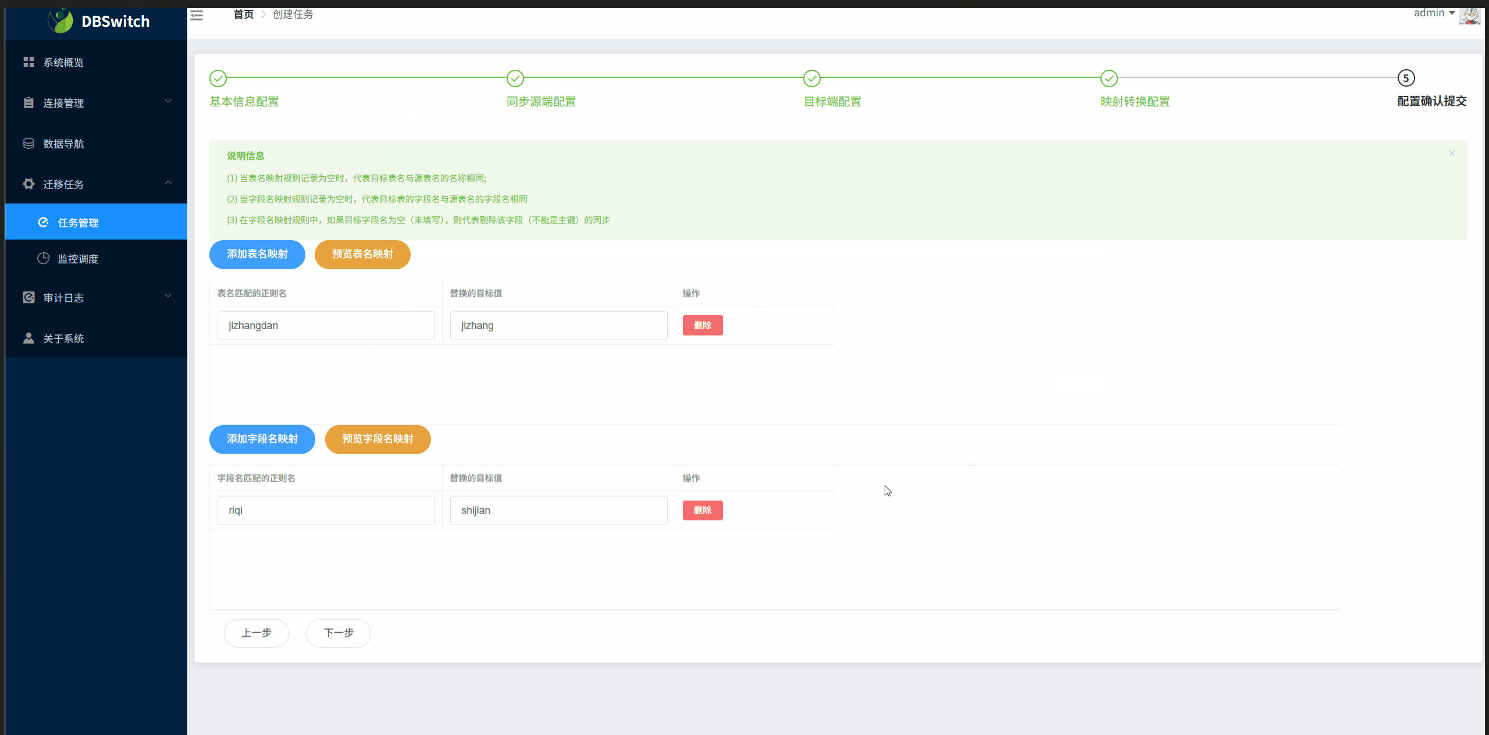Open 关于系统 in the sidebar
This screenshot has height=735, width=1489.
coord(97,338)
